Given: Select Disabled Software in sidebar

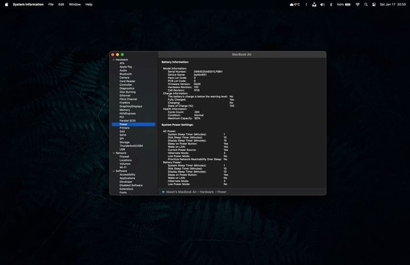Looking at the screenshot, I should pos(131,185).
